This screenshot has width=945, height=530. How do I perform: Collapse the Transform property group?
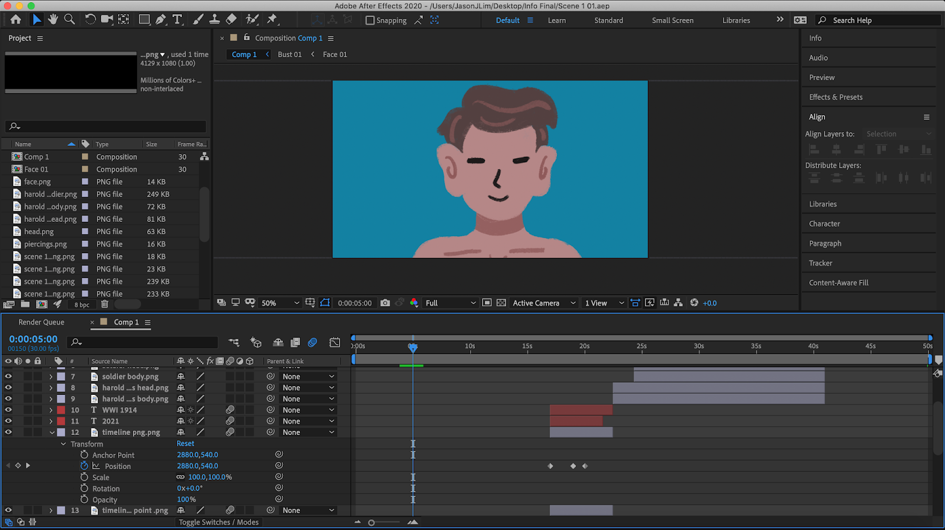(63, 444)
